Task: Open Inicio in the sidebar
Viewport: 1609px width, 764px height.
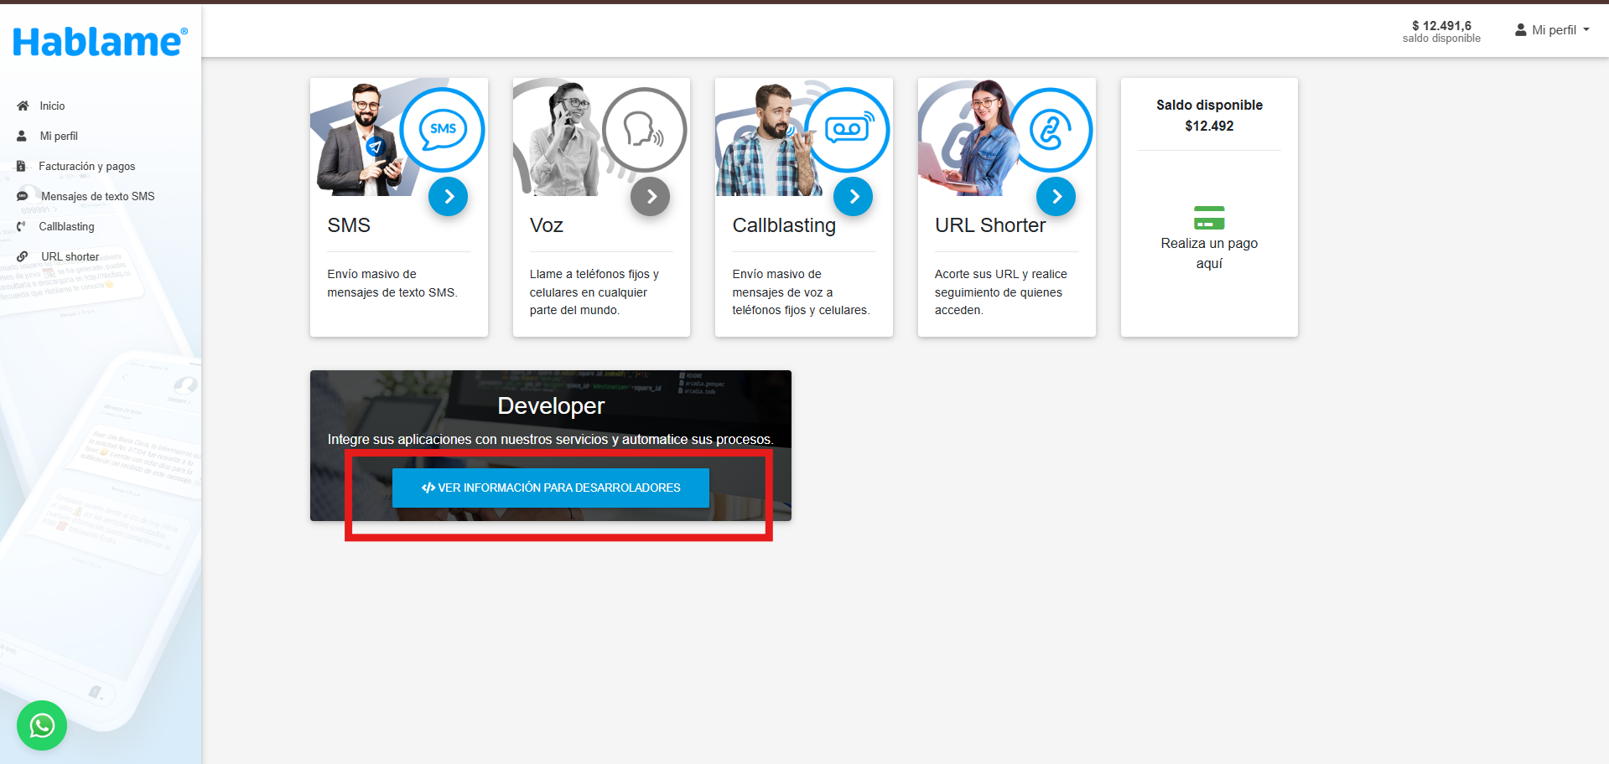Action: pyautogui.click(x=52, y=106)
